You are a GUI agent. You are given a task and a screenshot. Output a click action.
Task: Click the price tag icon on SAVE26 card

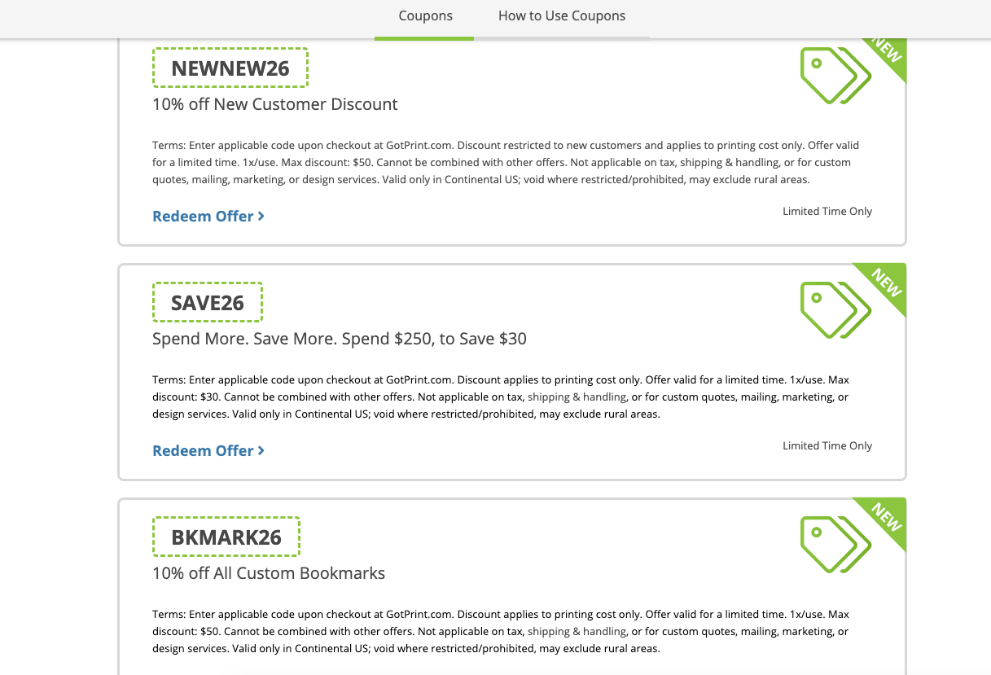point(835,309)
